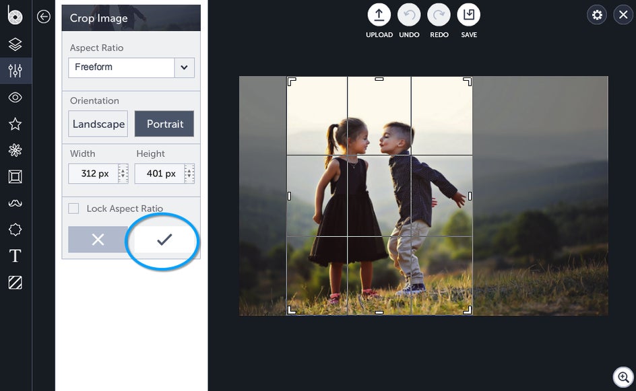Image resolution: width=636 pixels, height=391 pixels.
Task: Open settings with the gear icon
Action: tap(597, 15)
